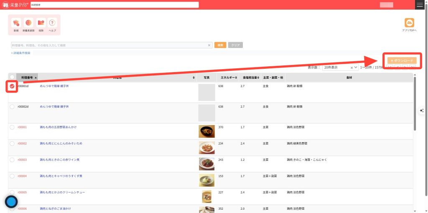Click the 削除 (delete) folder icon
This screenshot has width=428, height=213.
click(41, 23)
